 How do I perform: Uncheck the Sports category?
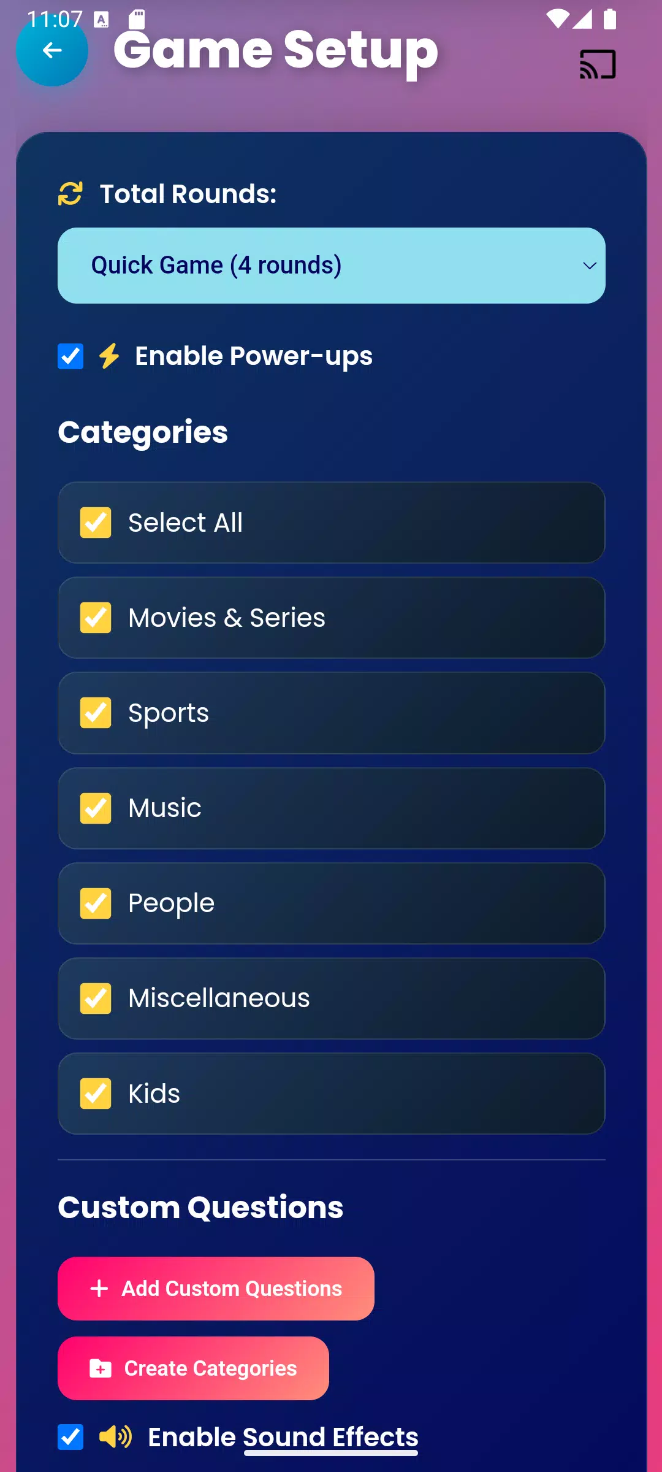point(96,713)
